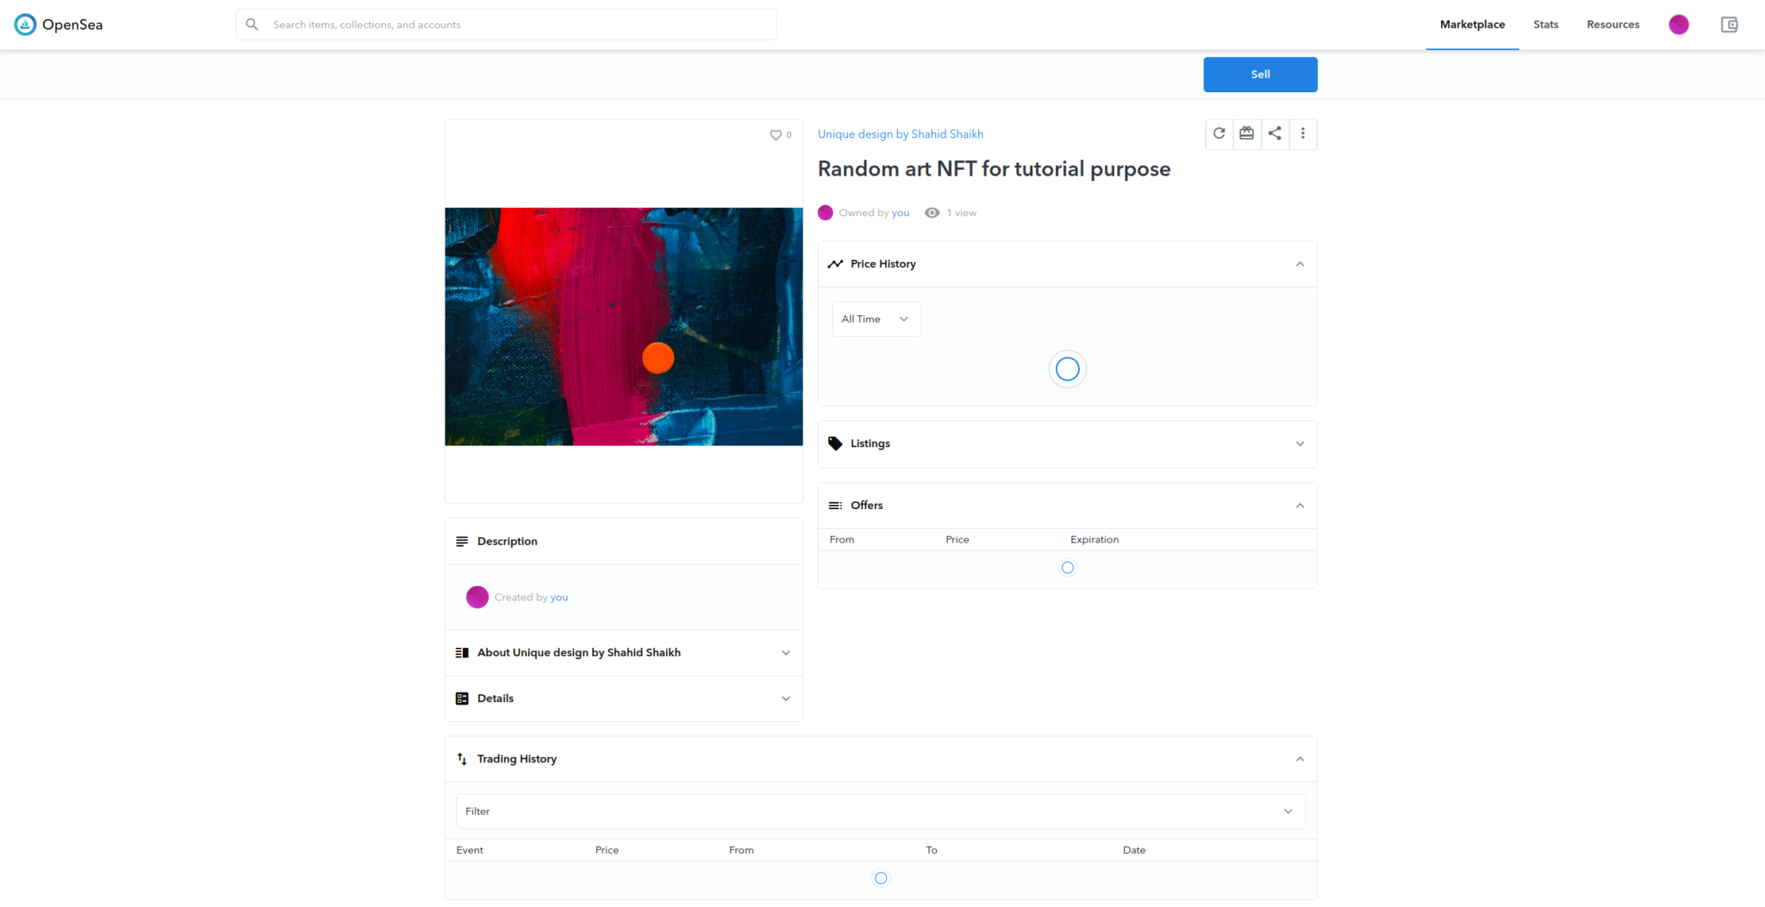The image size is (1765, 907).
Task: Click the Trading History arrows icon
Action: (462, 759)
